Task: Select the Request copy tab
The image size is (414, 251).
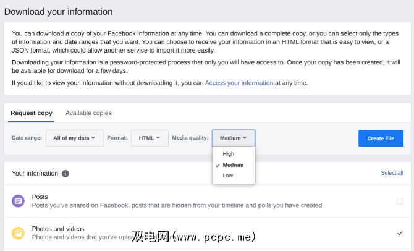Action: coord(32,113)
